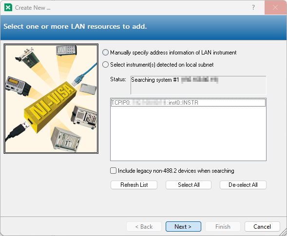This screenshot has height=236, width=287.
Task: Select instrument(s) detected on local subnet radio
Action: [105, 65]
